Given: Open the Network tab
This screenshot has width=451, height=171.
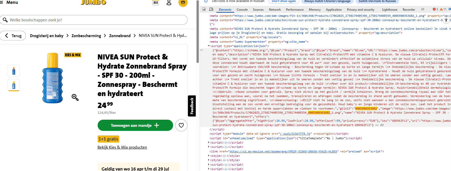Looking at the screenshot, I should pyautogui.click(x=275, y=10).
